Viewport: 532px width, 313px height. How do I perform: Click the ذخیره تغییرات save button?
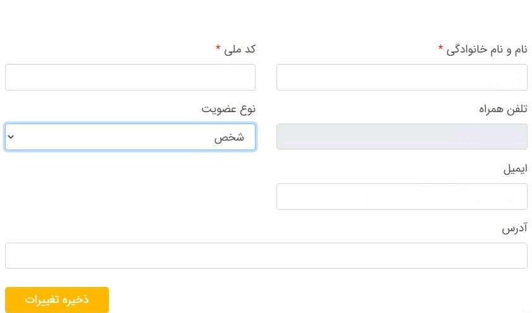(x=57, y=300)
